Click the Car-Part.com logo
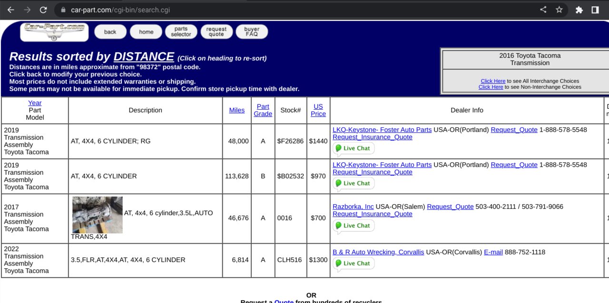This screenshot has height=303, width=609. 55,32
